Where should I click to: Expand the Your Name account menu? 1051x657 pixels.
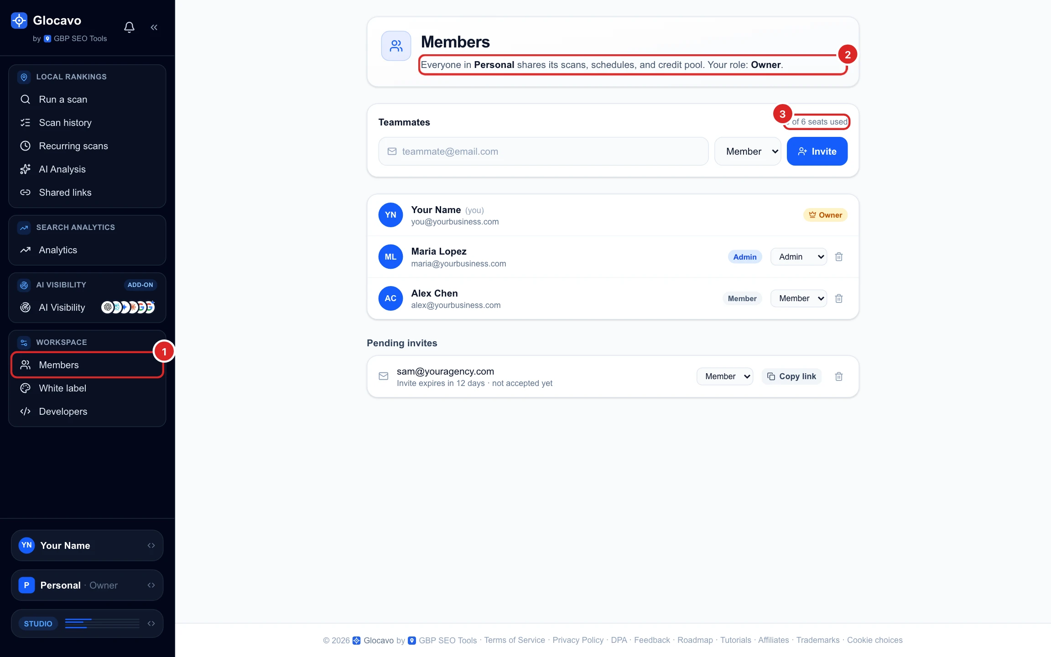tap(87, 546)
